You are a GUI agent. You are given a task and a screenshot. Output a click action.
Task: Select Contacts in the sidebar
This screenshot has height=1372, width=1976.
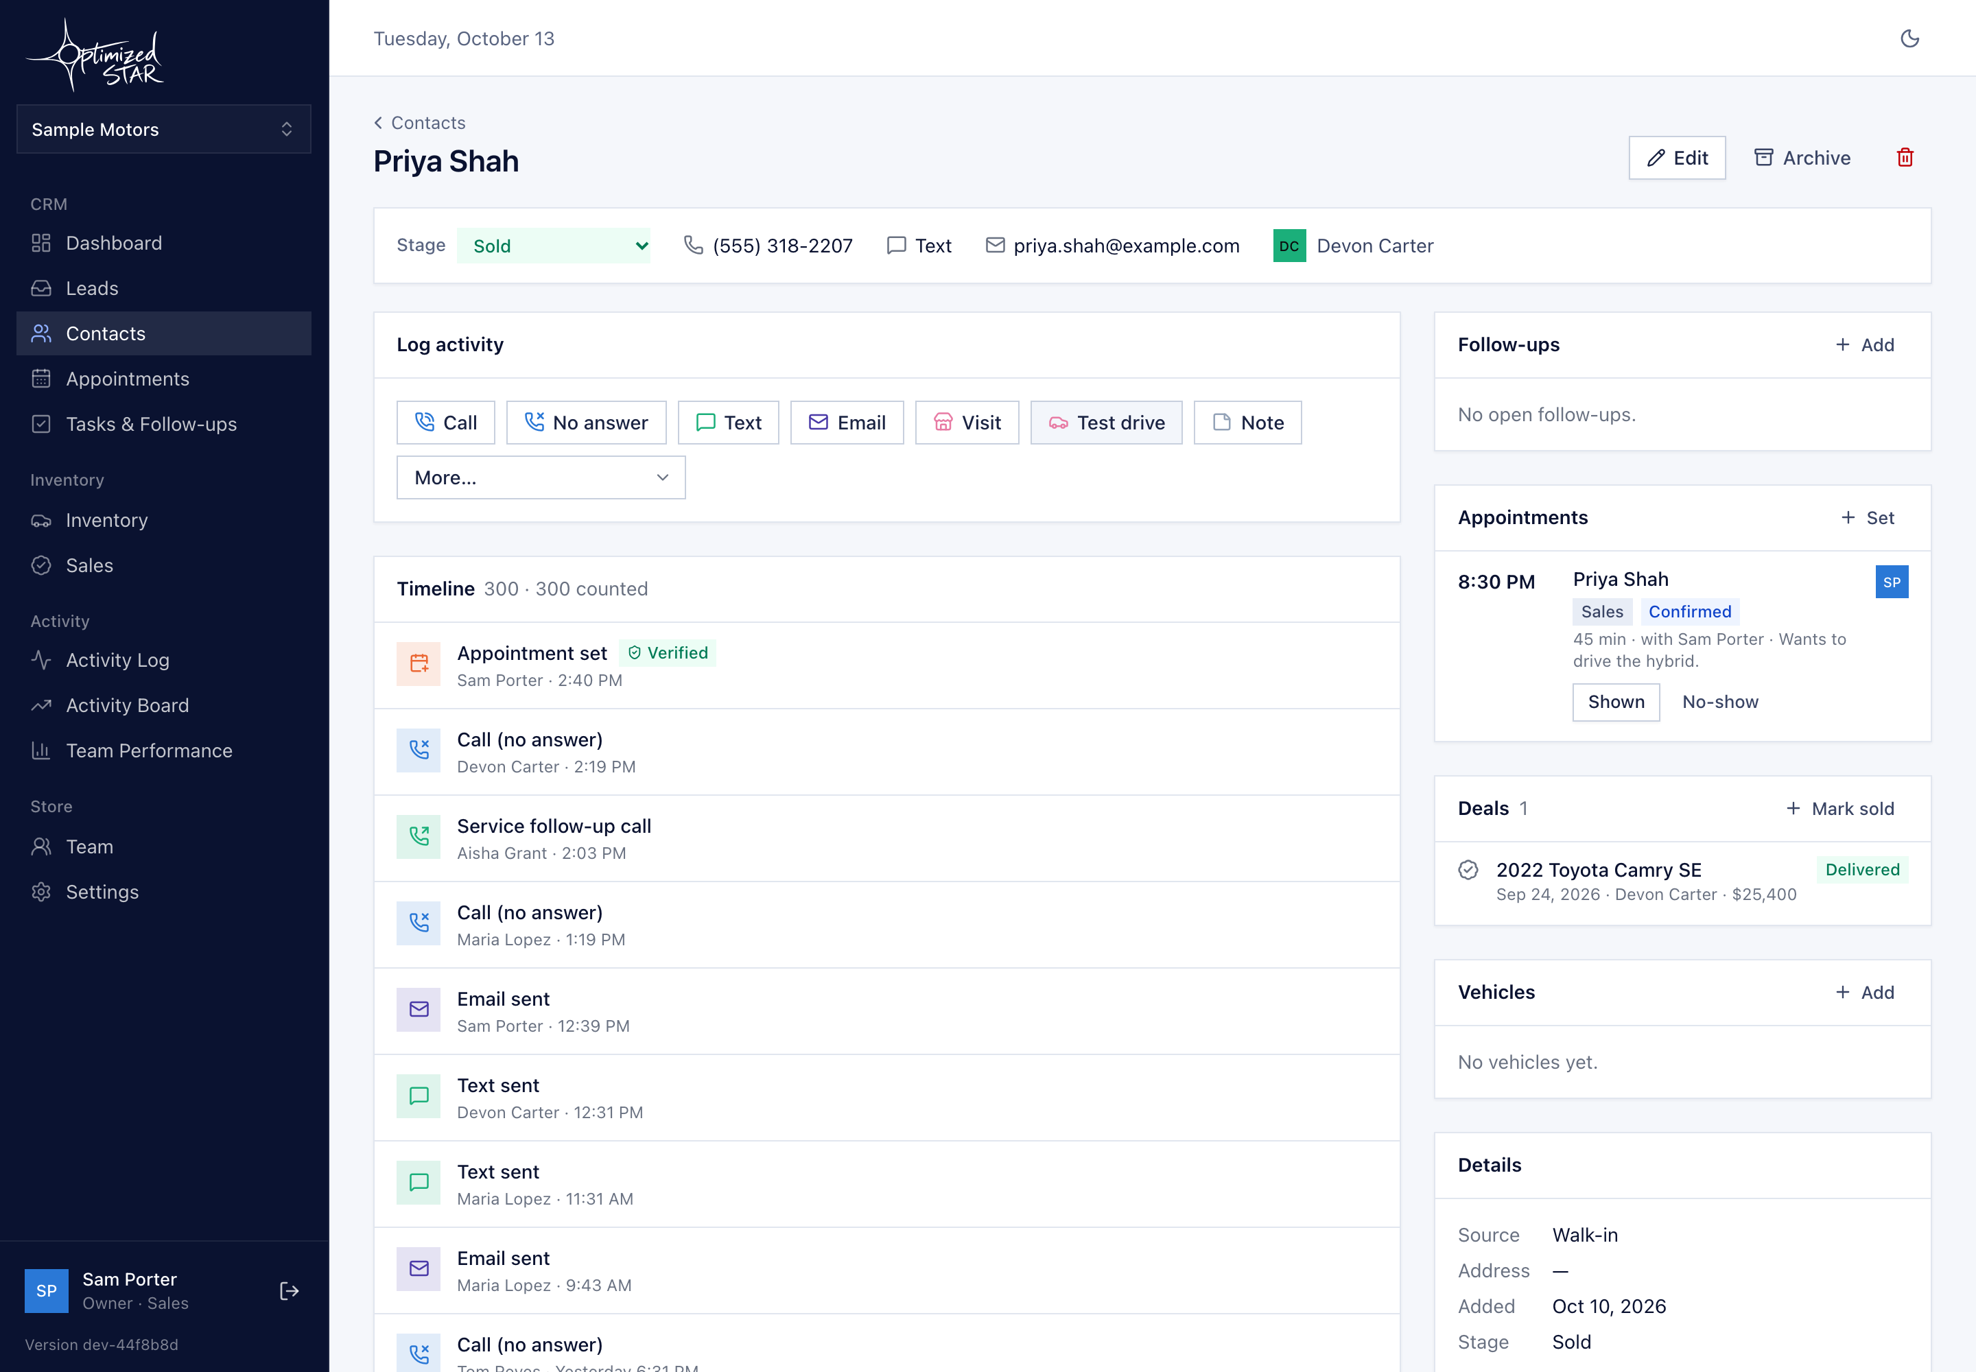point(163,333)
